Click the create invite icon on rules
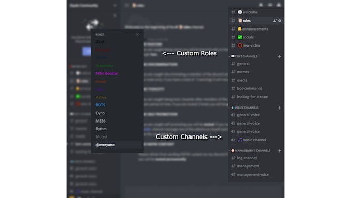The image size is (351, 198). click(275, 21)
